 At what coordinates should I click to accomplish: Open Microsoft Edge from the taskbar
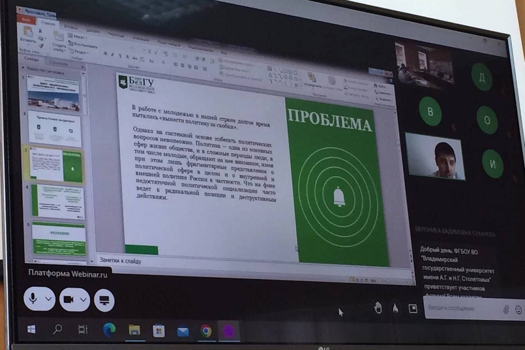(x=109, y=330)
